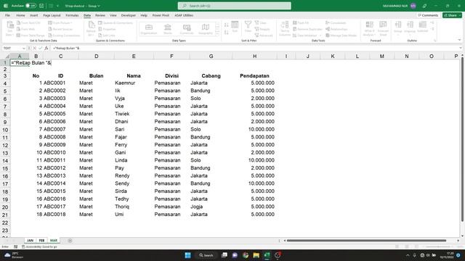465x261 pixels.
Task: Switch to Page Layout tab
Action: [52, 15]
